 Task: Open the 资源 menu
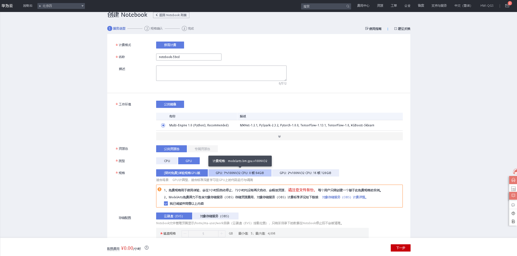380,6
